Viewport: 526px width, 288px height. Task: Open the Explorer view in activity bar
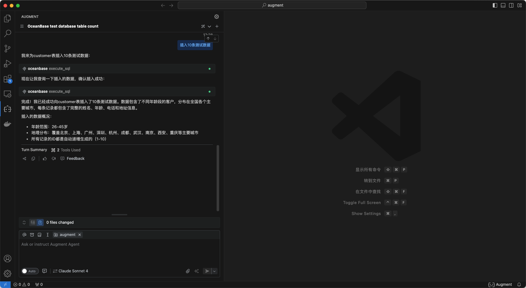coord(8,18)
